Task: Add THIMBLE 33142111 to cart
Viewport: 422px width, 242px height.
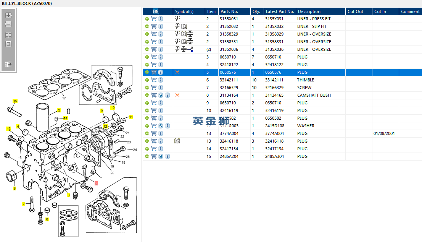Action: click(154, 80)
